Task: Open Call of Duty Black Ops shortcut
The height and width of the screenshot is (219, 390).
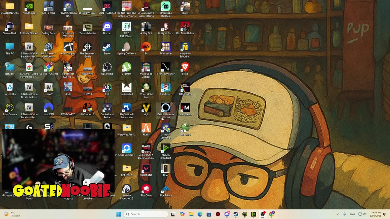Action: click(x=146, y=151)
